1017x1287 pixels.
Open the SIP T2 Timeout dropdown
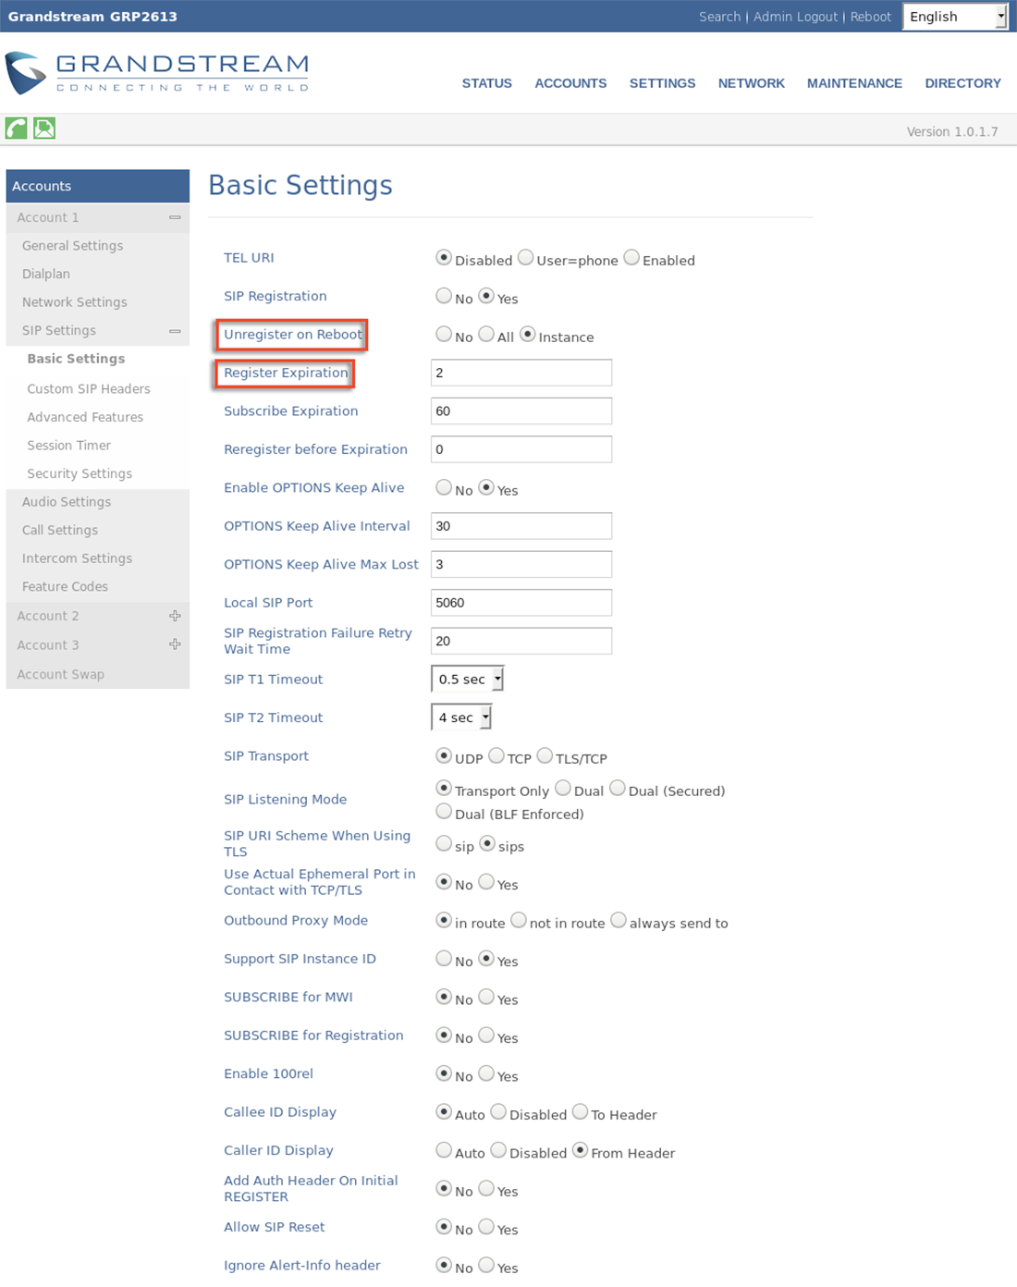click(461, 717)
